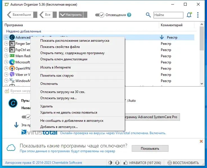The height and width of the screenshot is (168, 207).
Task: Click the support headset icon in status bar
Action: [x=117, y=163]
